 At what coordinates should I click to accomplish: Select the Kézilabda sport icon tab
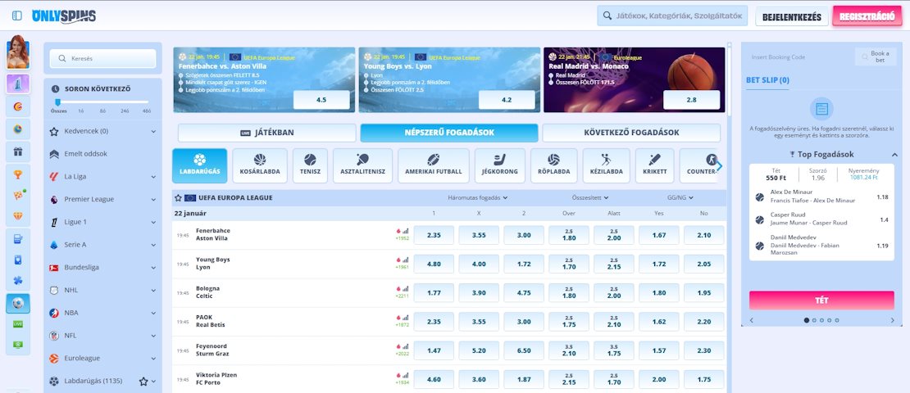[606, 165]
